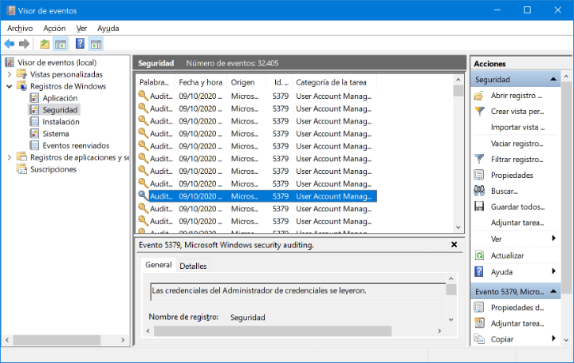The width and height of the screenshot is (574, 363).
Task: Click the Filtrar registro funnel icon
Action: (479, 159)
